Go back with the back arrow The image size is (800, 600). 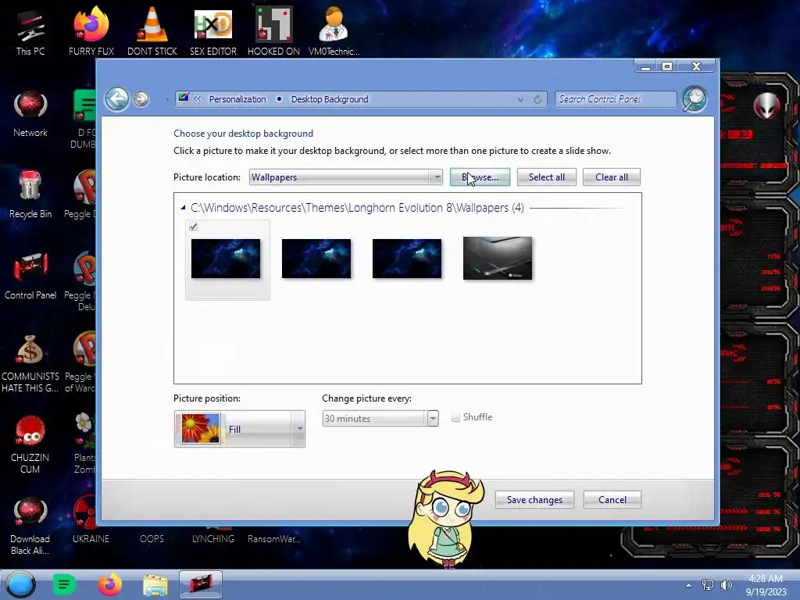117,98
